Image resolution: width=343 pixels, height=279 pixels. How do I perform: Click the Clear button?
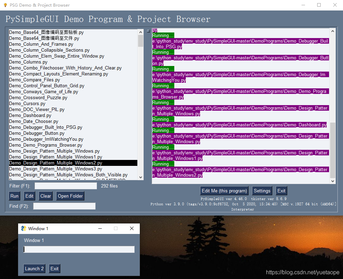click(46, 196)
